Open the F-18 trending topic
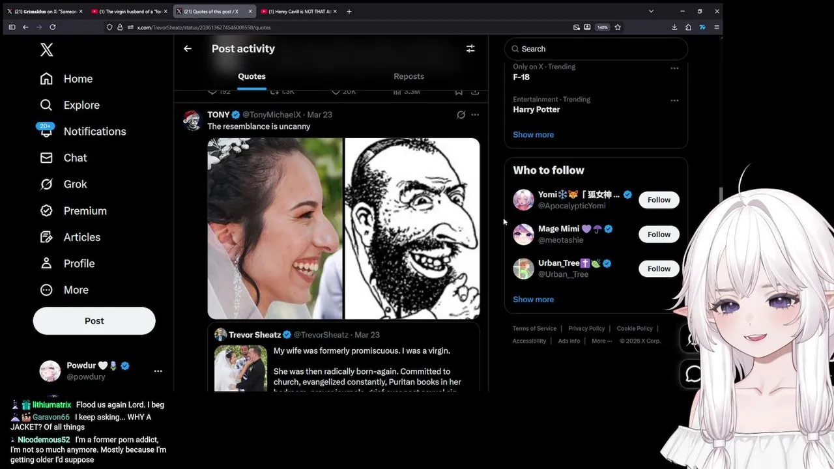Viewport: 834px width, 469px height. click(521, 77)
